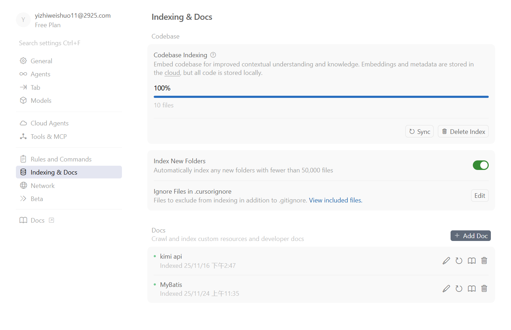Viewport: 511px width, 330px height.
Task: Click the Delete Index button
Action: tap(463, 131)
